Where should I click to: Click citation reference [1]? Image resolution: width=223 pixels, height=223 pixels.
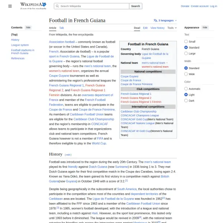[126, 181]
